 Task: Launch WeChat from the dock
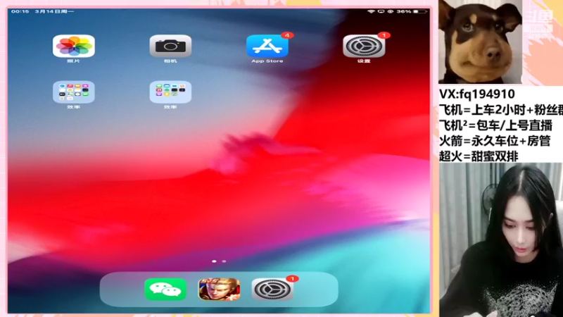click(x=165, y=290)
